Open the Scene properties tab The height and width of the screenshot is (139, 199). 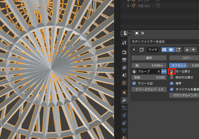(124, 75)
